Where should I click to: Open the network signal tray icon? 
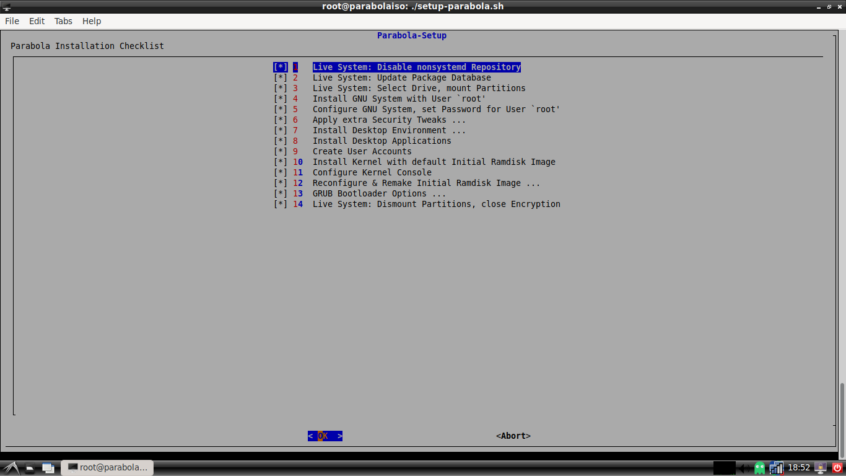pyautogui.click(x=776, y=468)
